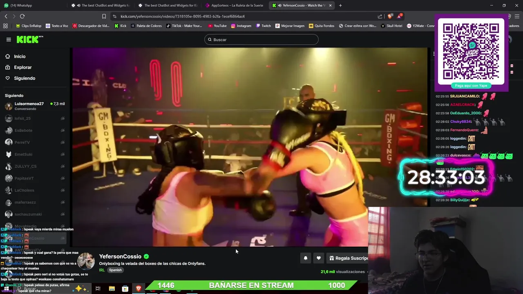Switch to the WhatsApp browser tab

pos(34,5)
